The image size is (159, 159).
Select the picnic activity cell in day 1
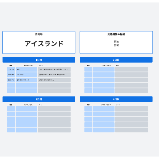26,80
